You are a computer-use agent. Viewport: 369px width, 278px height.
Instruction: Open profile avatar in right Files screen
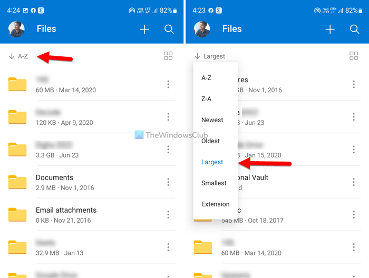click(202, 29)
